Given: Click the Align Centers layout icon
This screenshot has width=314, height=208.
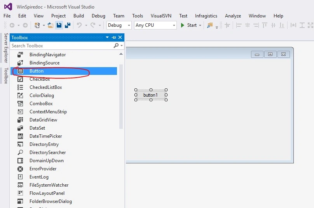Looking at the screenshot, I should coord(248,25).
